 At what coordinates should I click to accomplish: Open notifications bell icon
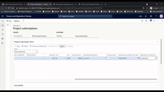pyautogui.click(x=146, y=16)
